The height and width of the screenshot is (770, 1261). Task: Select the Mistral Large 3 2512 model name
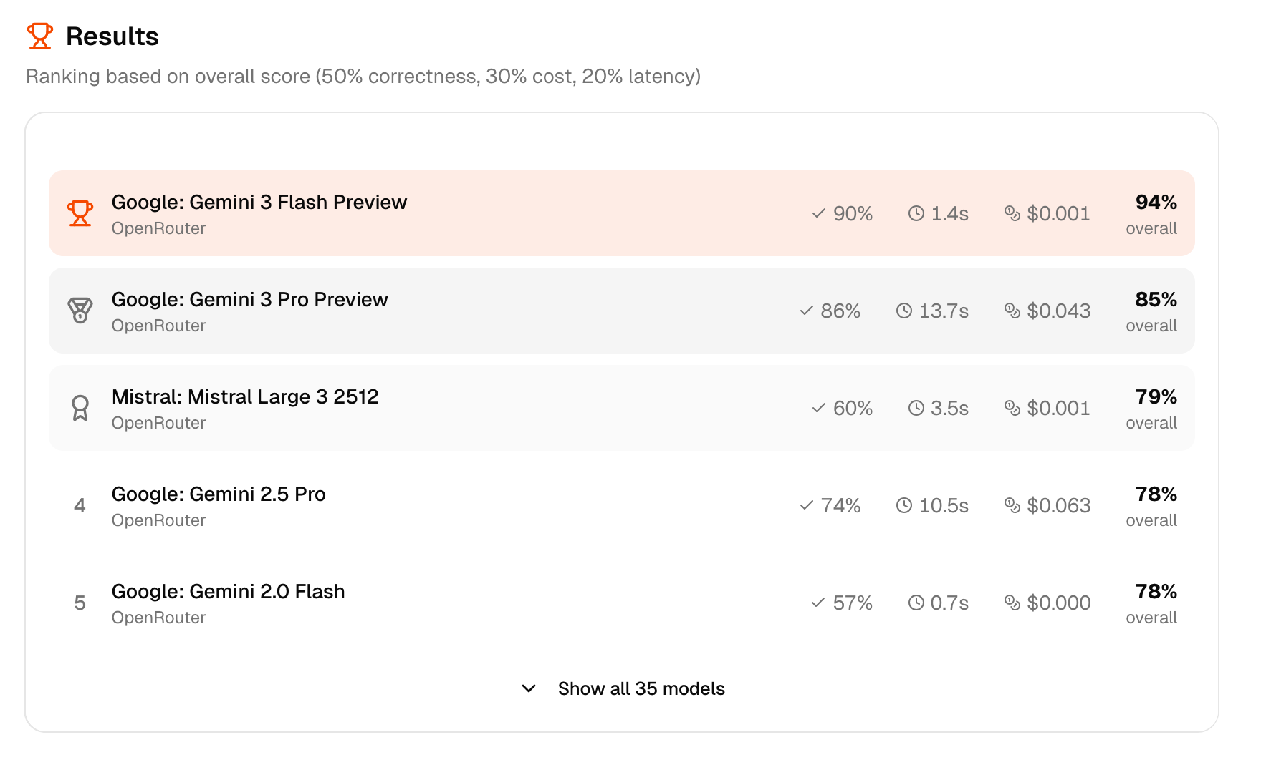coord(245,397)
